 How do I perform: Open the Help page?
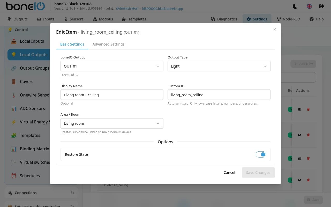click(317, 19)
